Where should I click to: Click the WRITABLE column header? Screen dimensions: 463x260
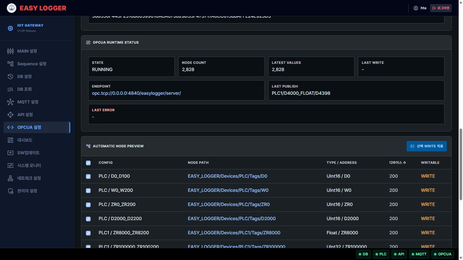pos(430,163)
